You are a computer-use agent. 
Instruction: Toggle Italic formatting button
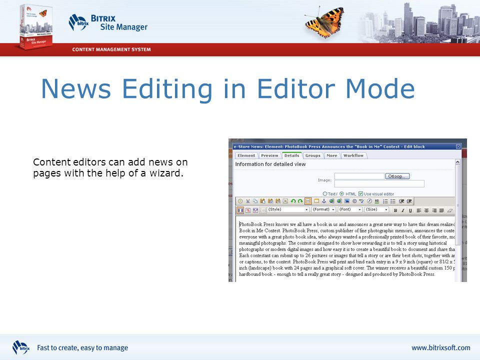point(403,210)
